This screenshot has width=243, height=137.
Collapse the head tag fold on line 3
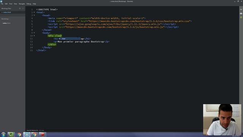(34, 15)
